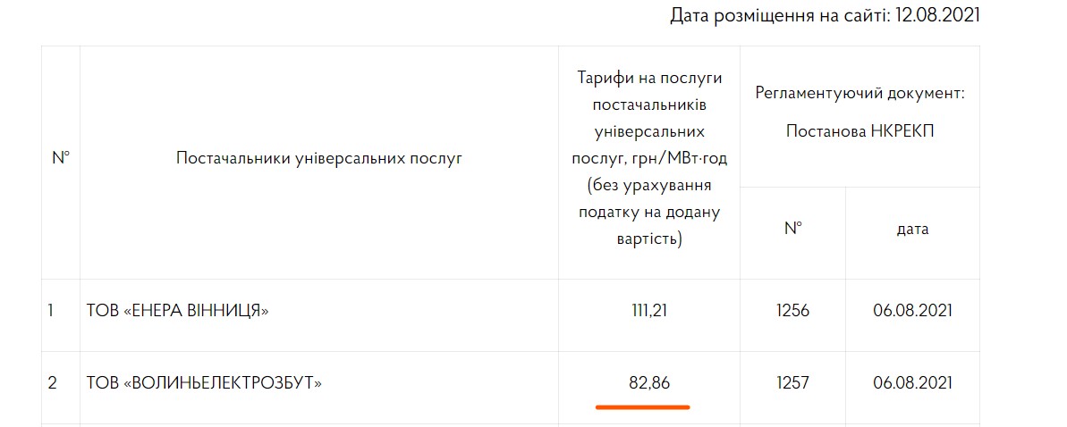This screenshot has height=427, width=1067.
Task: Click the N° sub-header under regulating document
Action: 792,229
